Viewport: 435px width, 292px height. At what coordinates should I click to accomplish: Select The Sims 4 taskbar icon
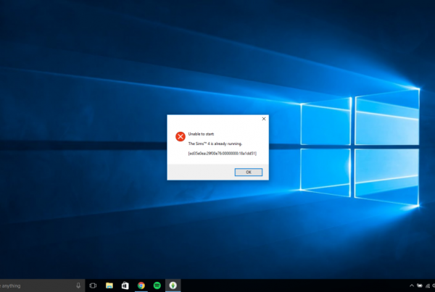tap(173, 285)
